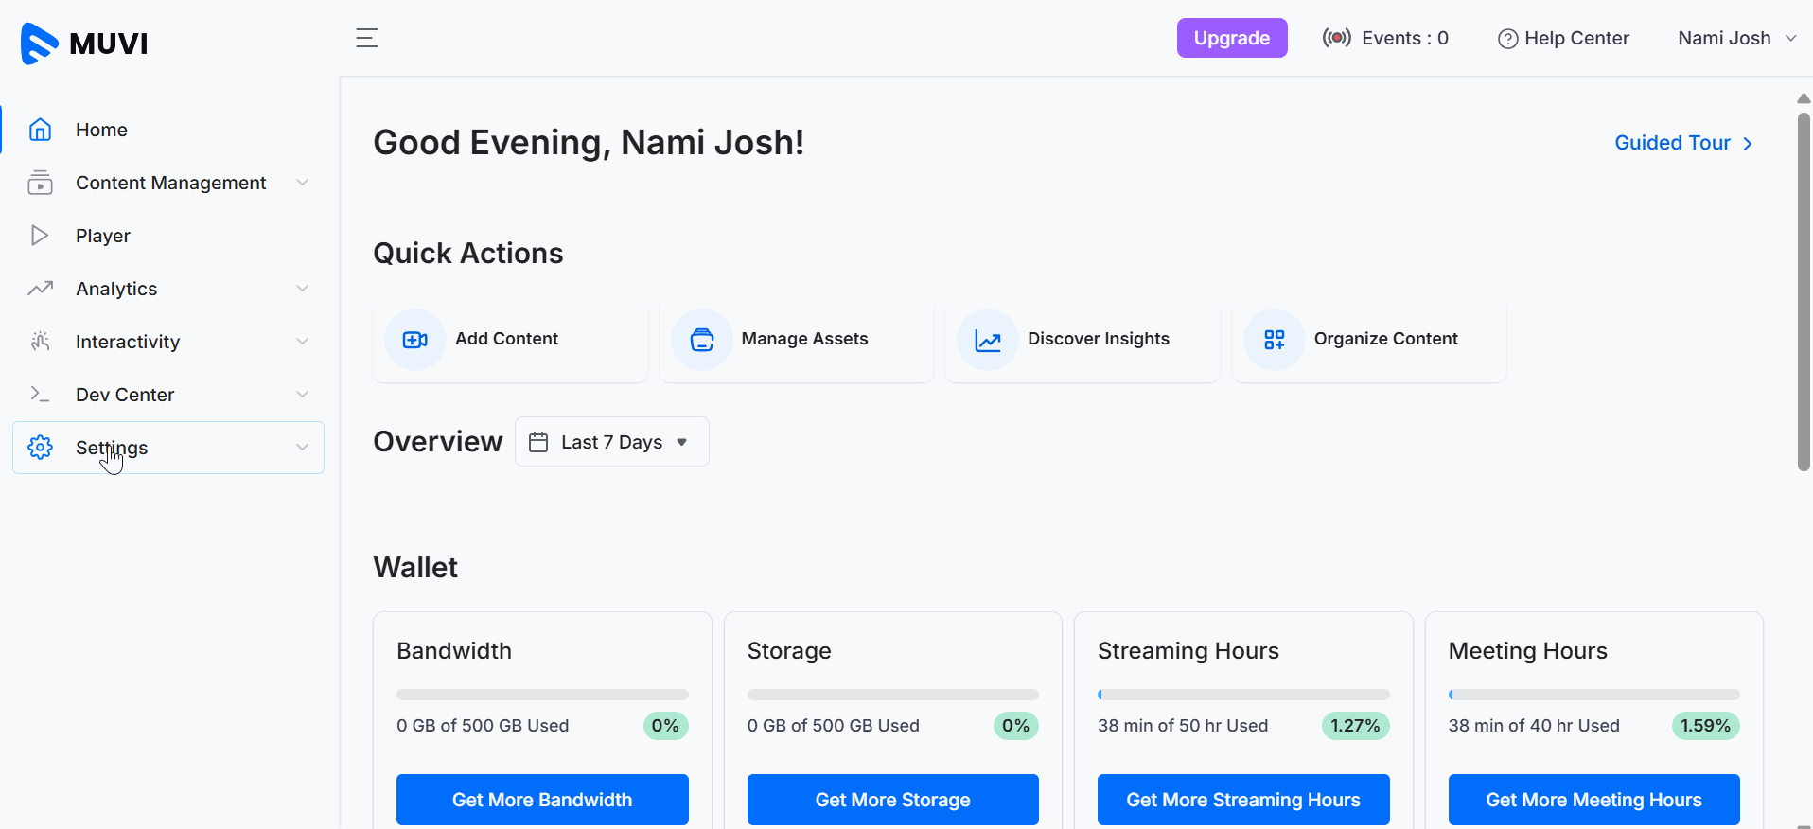Image resolution: width=1813 pixels, height=829 pixels.
Task: Click the Help Center question mark icon
Action: (x=1507, y=39)
